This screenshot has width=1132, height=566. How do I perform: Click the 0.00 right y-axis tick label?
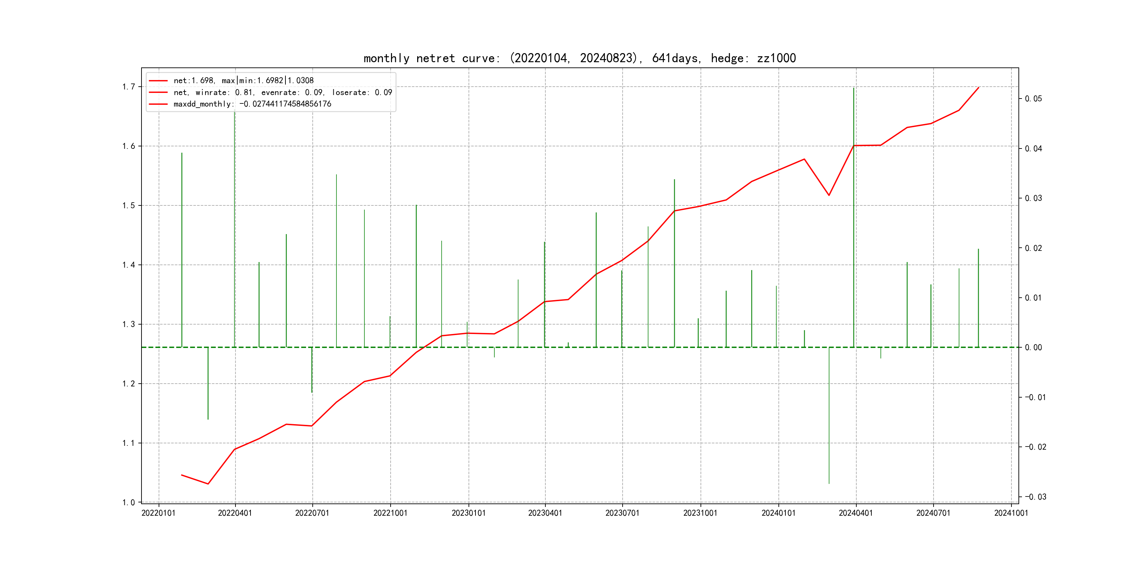tap(1033, 348)
